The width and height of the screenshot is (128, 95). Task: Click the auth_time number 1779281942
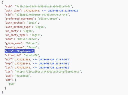click(31, 11)
